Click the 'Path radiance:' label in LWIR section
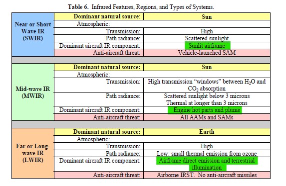The image size is (286, 186). coord(123,154)
